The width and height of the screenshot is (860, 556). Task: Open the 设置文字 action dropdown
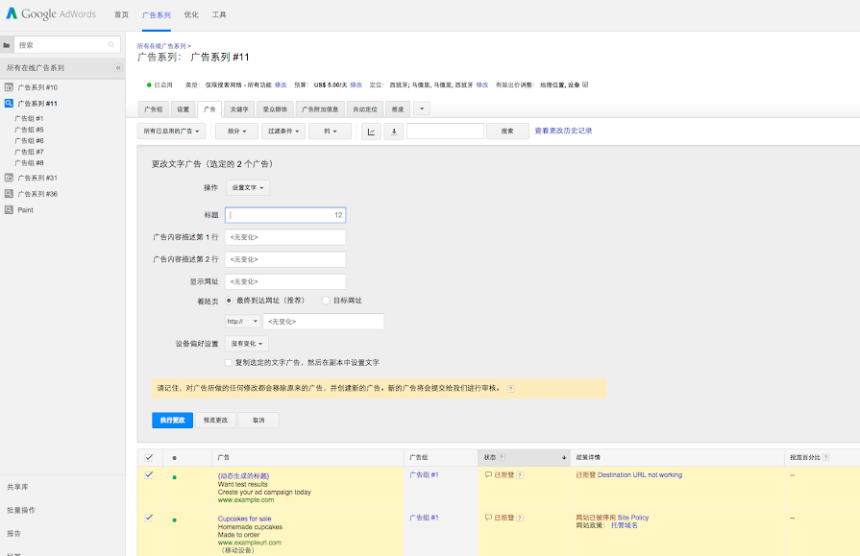tap(249, 187)
